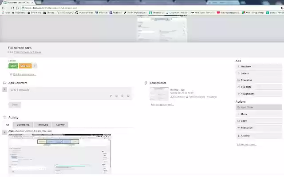Focus the Write a comment field
Screen dimensions: 284x177
click(70, 93)
